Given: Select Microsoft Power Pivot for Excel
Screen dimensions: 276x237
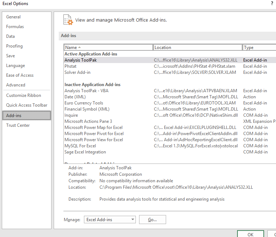Looking at the screenshot, I should (x=94, y=134).
